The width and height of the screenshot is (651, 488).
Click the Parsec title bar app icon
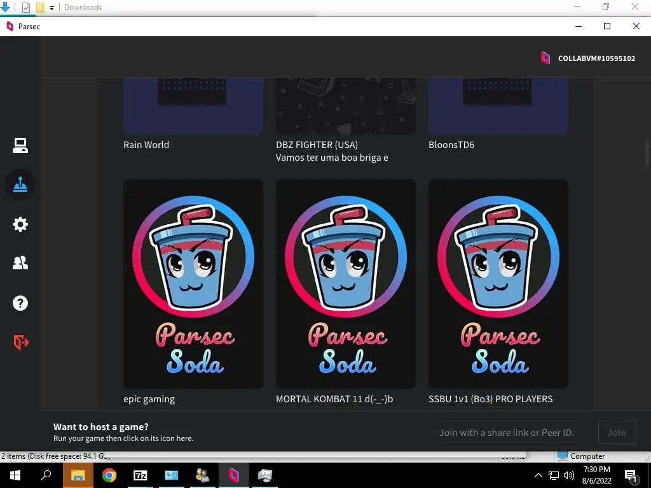pyautogui.click(x=10, y=26)
